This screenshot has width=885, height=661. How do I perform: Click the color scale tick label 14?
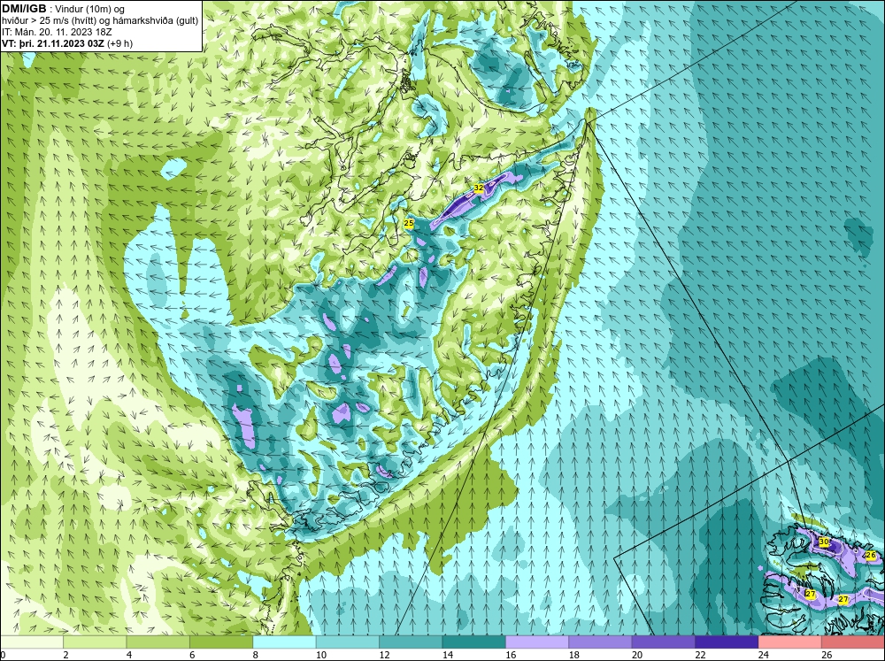coord(447,655)
